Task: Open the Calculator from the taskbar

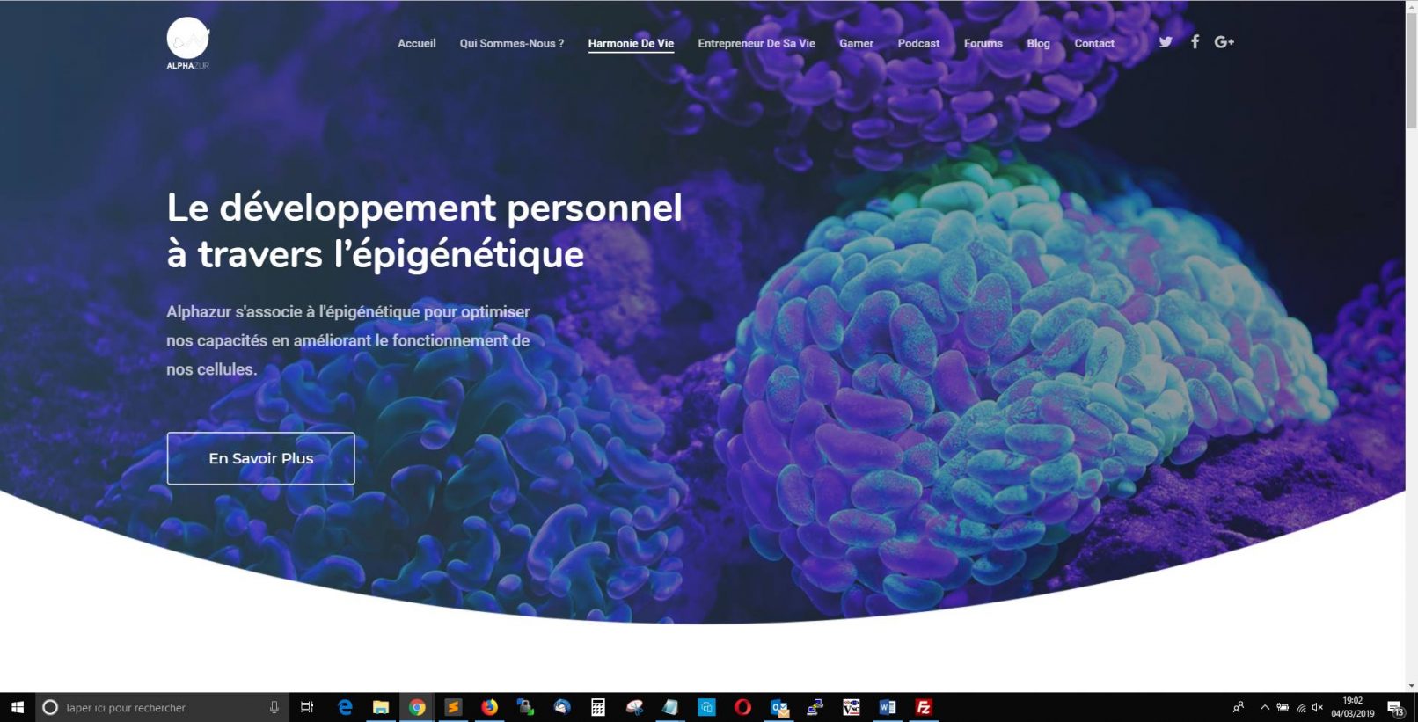Action: (598, 707)
